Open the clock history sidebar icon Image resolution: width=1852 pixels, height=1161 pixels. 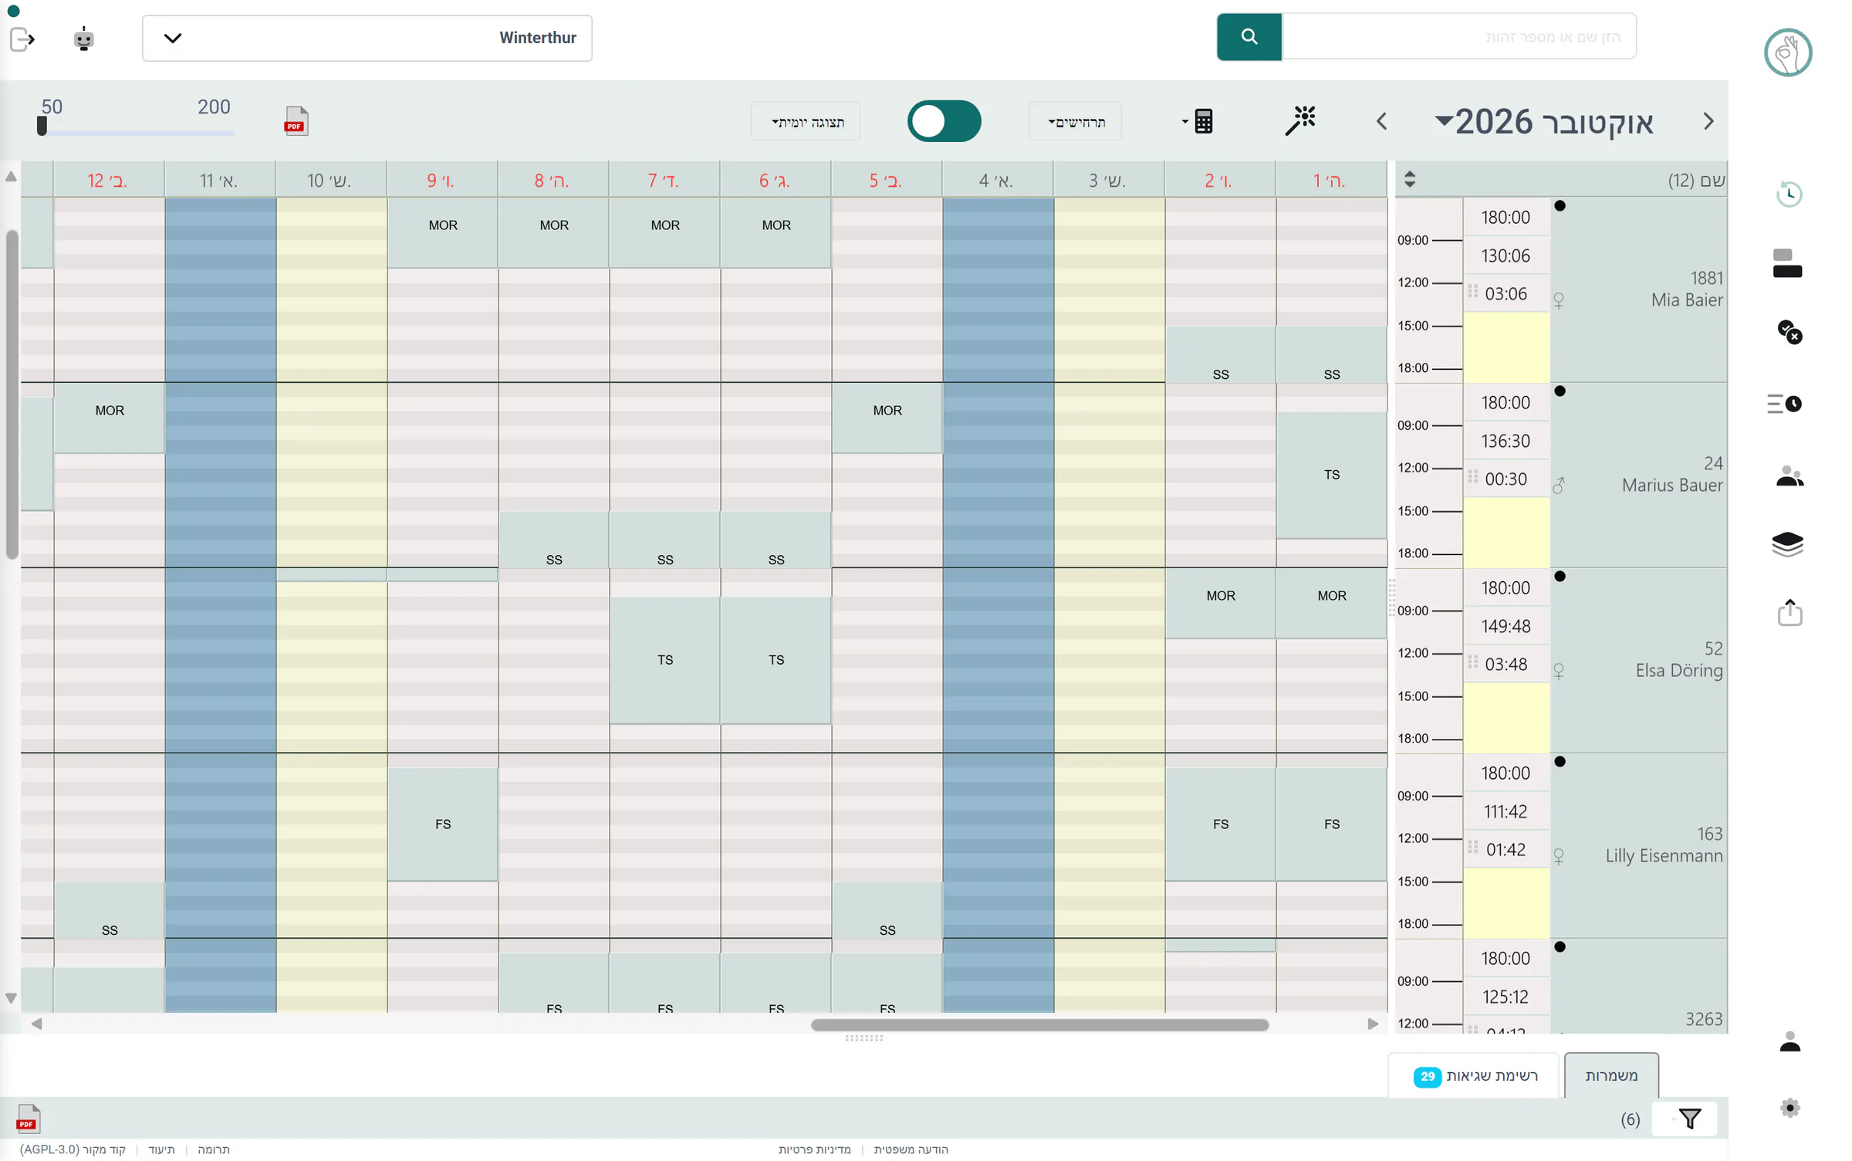(x=1788, y=194)
